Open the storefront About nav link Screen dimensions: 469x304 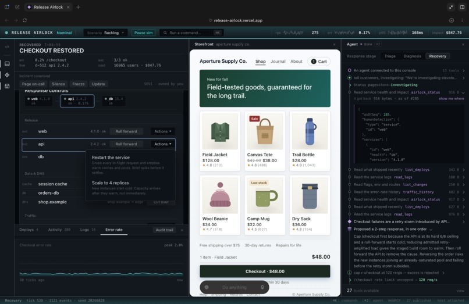point(296,61)
